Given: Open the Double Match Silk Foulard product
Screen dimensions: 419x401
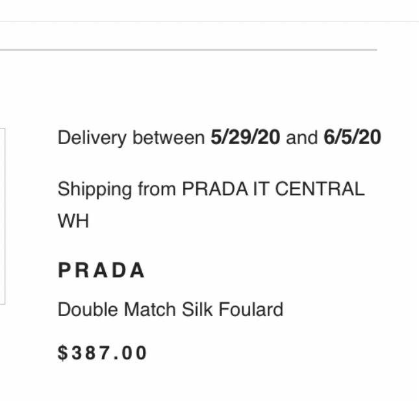Looking at the screenshot, I should 170,310.
